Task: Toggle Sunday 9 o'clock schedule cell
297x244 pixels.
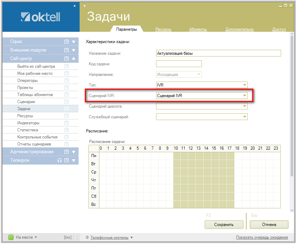Action: click(167, 205)
